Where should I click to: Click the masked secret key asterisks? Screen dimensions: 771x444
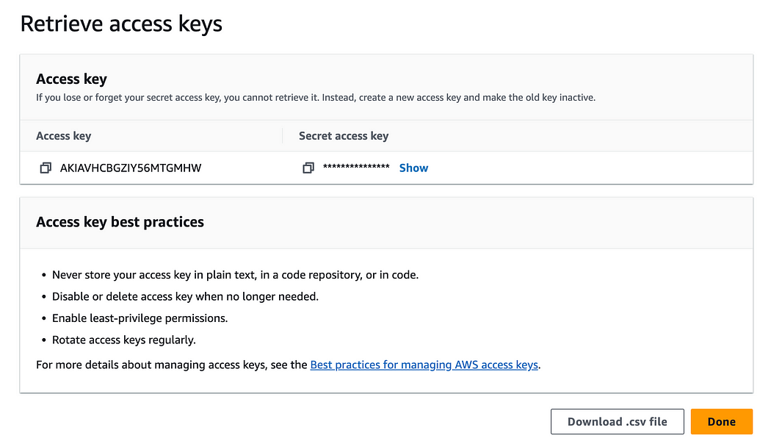(x=356, y=167)
